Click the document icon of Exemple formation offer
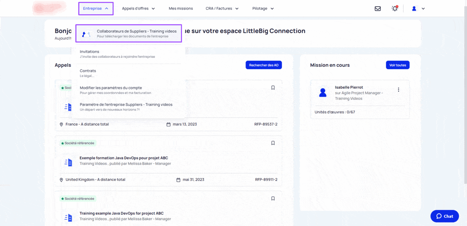 pyautogui.click(x=68, y=162)
